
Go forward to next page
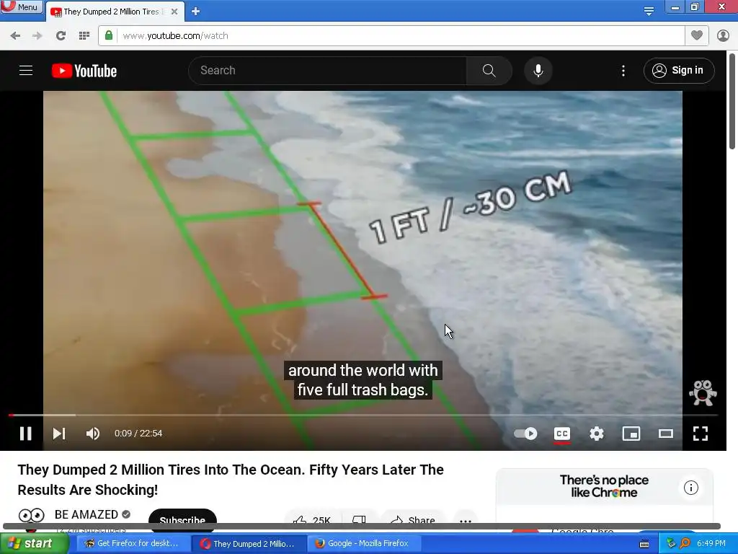tap(37, 36)
